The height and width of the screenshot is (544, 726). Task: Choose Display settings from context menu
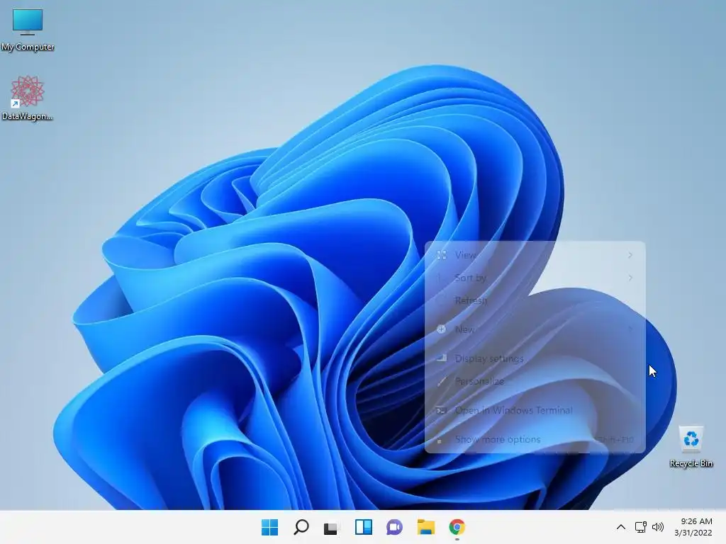tap(535, 358)
